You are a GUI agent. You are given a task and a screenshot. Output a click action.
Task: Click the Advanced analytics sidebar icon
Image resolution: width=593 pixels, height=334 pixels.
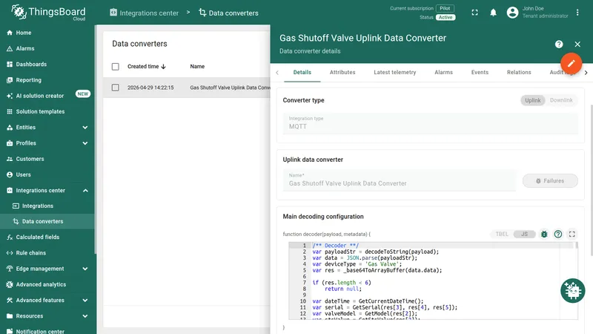[x=10, y=284]
